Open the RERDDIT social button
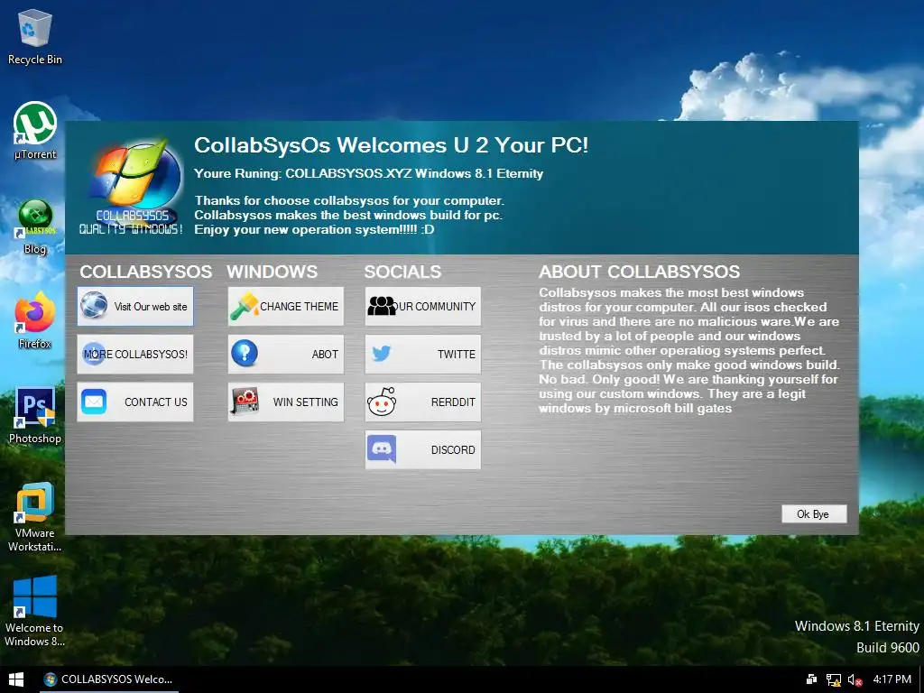The image size is (924, 693). pyautogui.click(x=423, y=402)
